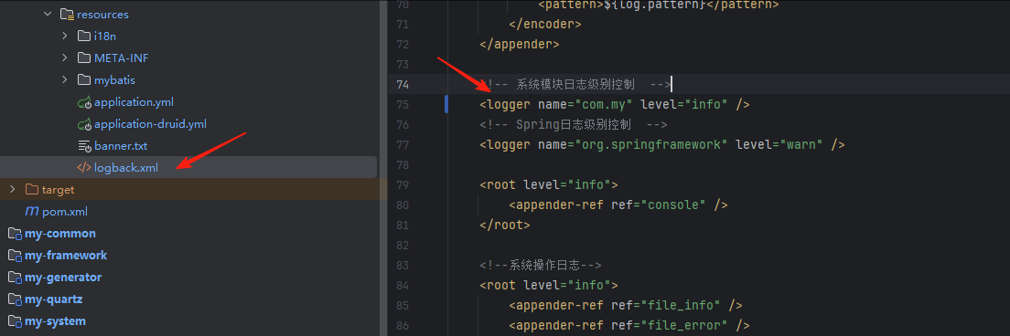Click the META-INF folder icon
Viewport: 1010px width, 336px height.
click(x=84, y=58)
